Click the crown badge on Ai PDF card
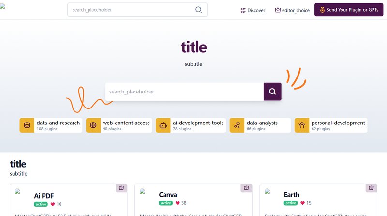The height and width of the screenshot is (216, 387). point(121,188)
